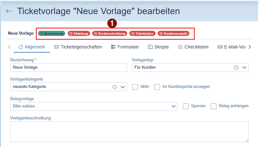Switch to the Ticketeigenschaften tab
The height and width of the screenshot is (147, 260).
[78, 47]
